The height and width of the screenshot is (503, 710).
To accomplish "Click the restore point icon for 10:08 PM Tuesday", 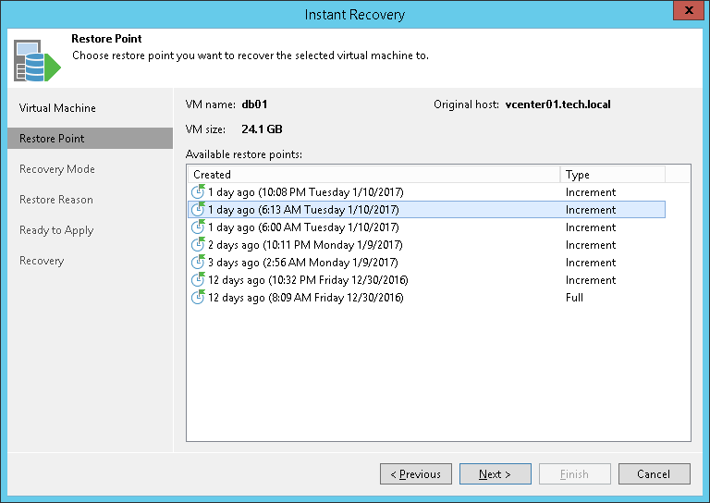I will coord(197,192).
